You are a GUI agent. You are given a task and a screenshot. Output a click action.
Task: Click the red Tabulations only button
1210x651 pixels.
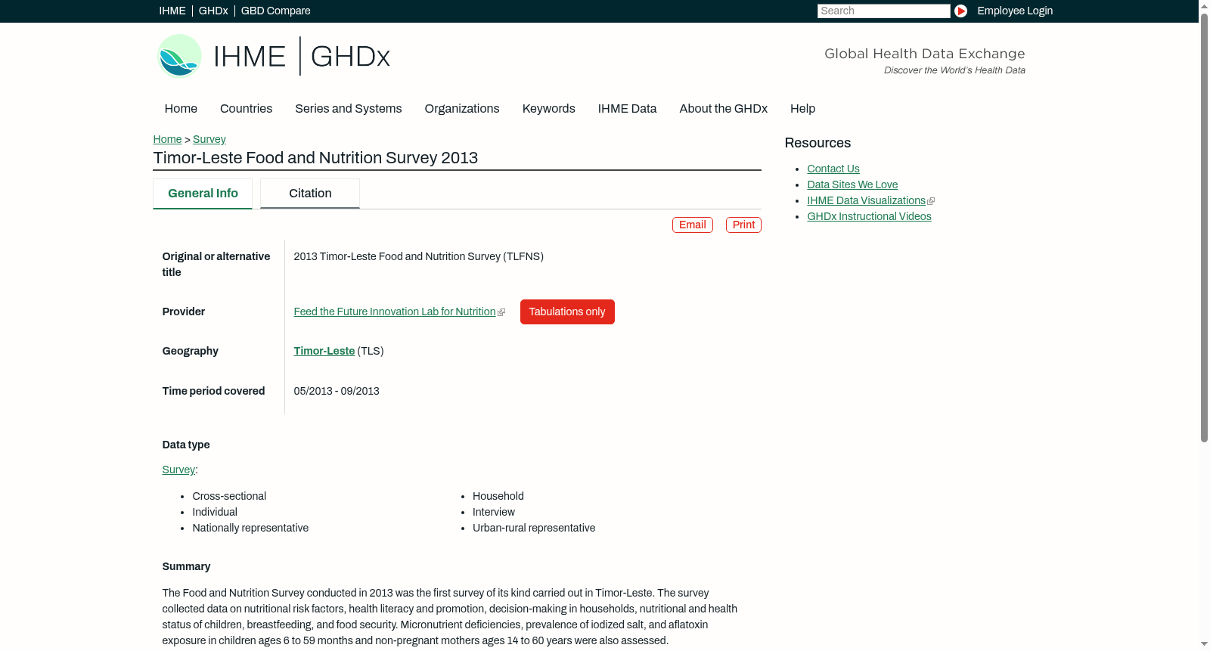(567, 312)
